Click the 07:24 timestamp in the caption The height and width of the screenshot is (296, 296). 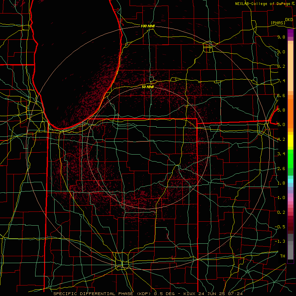click(234, 294)
